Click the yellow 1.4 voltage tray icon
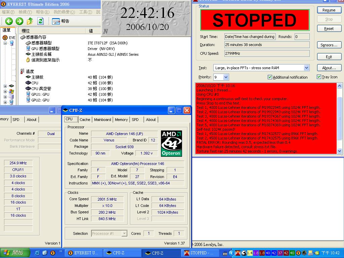 point(250,253)
